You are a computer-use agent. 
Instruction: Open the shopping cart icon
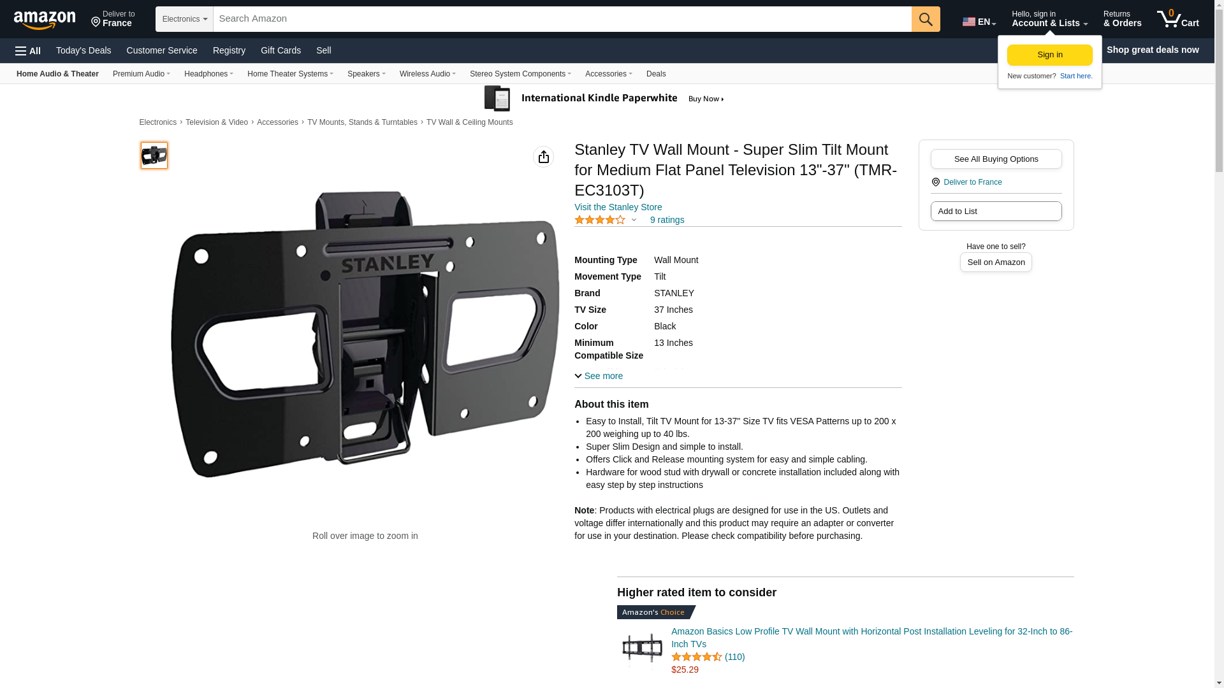pyautogui.click(x=1177, y=19)
